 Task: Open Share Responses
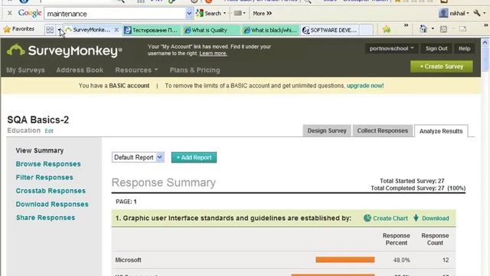click(x=46, y=218)
